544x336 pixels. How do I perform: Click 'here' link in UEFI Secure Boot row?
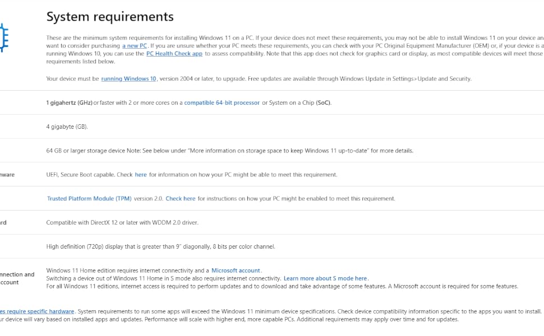tap(141, 175)
